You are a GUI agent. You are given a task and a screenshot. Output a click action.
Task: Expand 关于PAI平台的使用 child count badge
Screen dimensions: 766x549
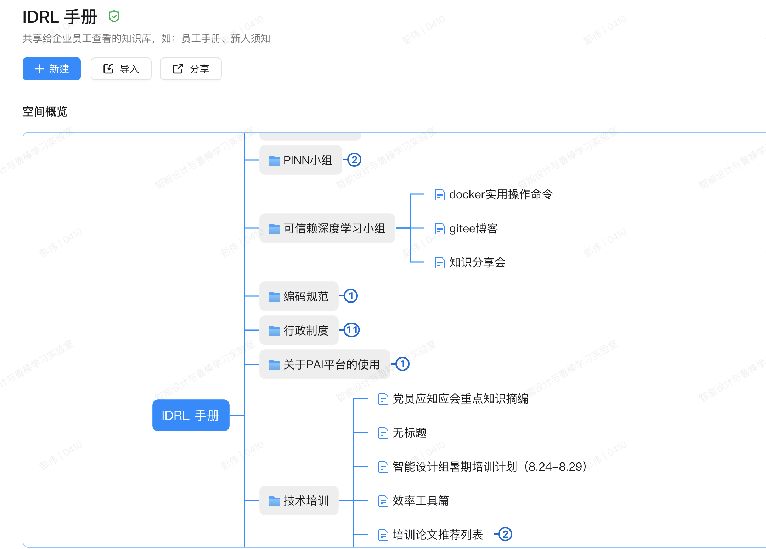(402, 364)
